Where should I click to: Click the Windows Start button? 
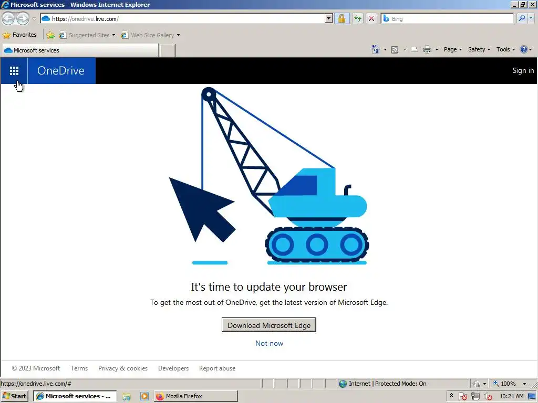click(x=14, y=396)
